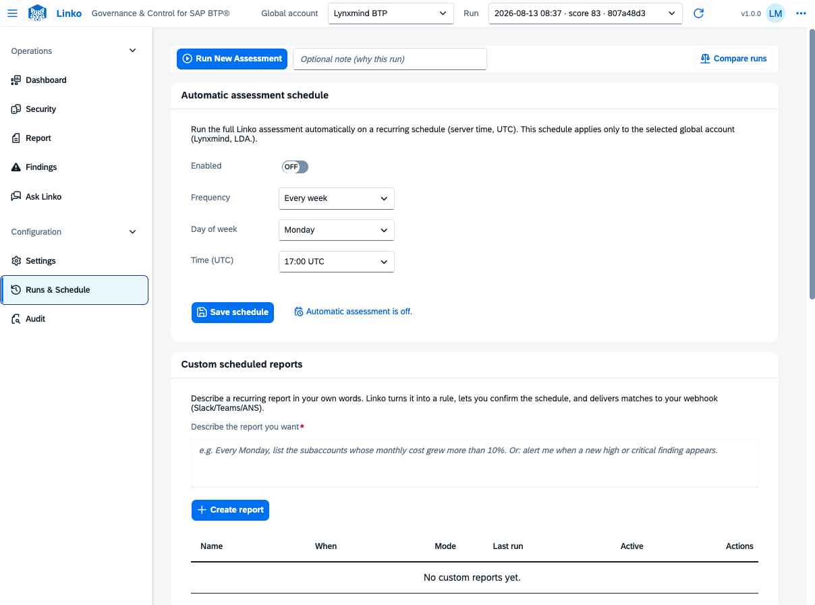Click the Findings warning icon

(x=16, y=167)
